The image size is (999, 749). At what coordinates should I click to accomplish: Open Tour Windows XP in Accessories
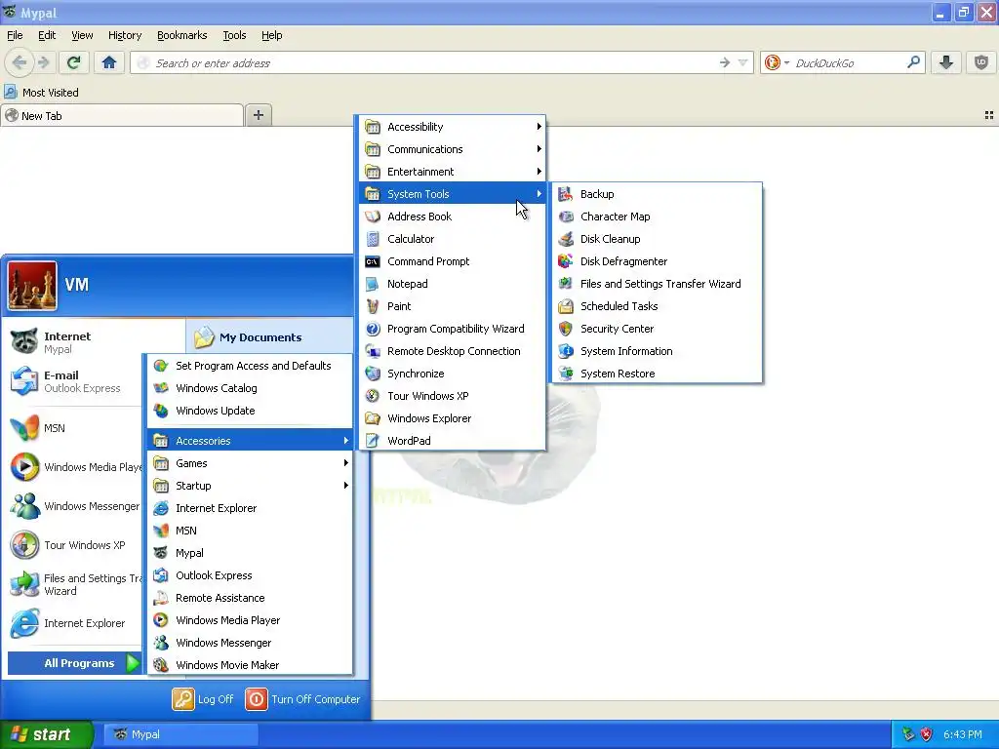(x=453, y=396)
